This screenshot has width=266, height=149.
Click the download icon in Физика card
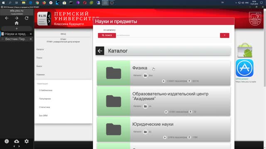190,81
